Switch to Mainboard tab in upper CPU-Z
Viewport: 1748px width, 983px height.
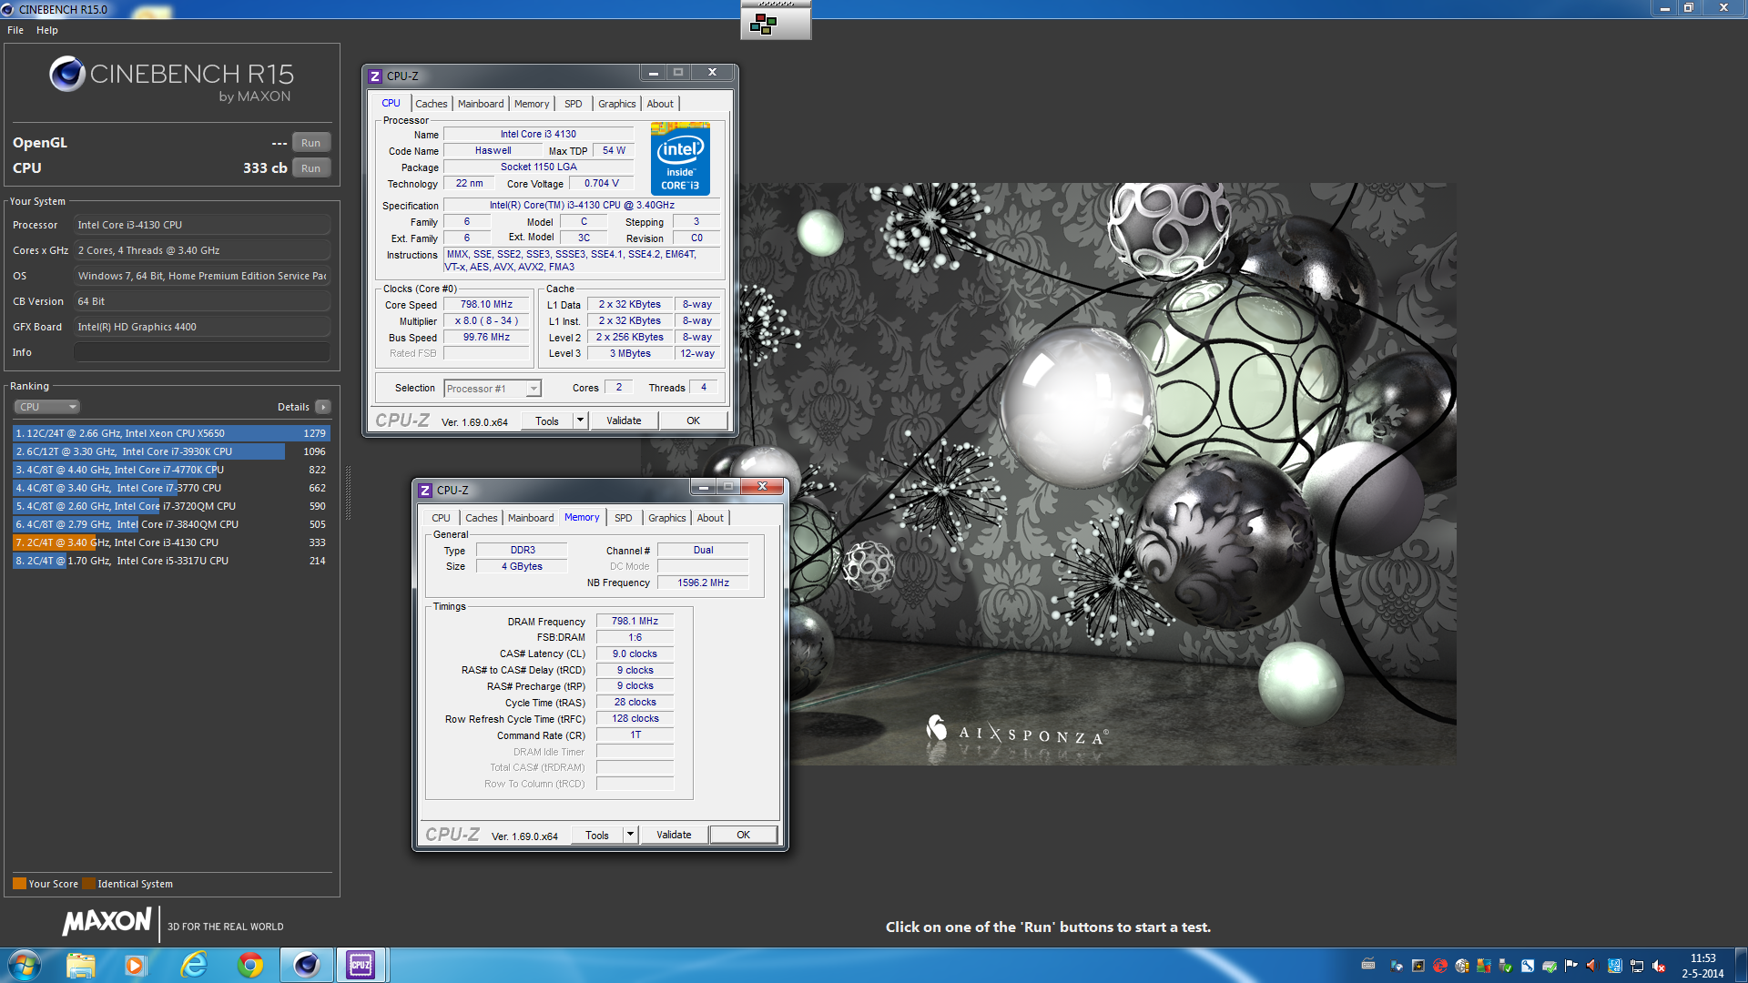pos(481,104)
